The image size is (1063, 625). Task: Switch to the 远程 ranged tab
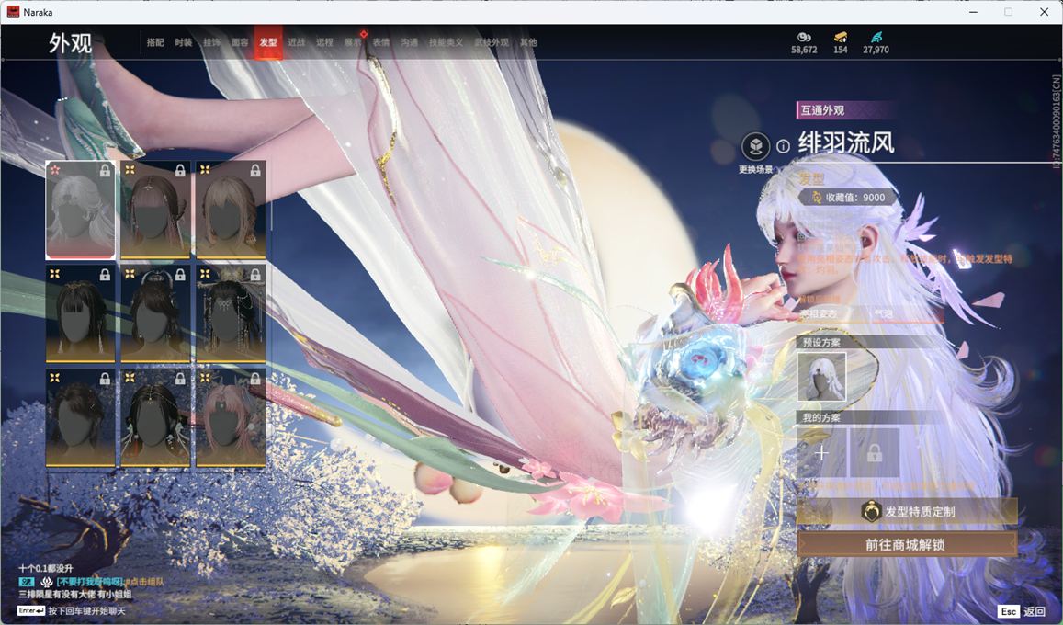(x=324, y=42)
